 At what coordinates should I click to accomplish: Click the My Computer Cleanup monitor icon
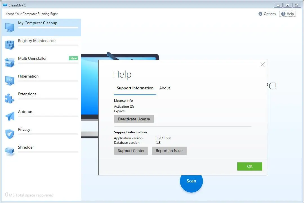(10, 27)
